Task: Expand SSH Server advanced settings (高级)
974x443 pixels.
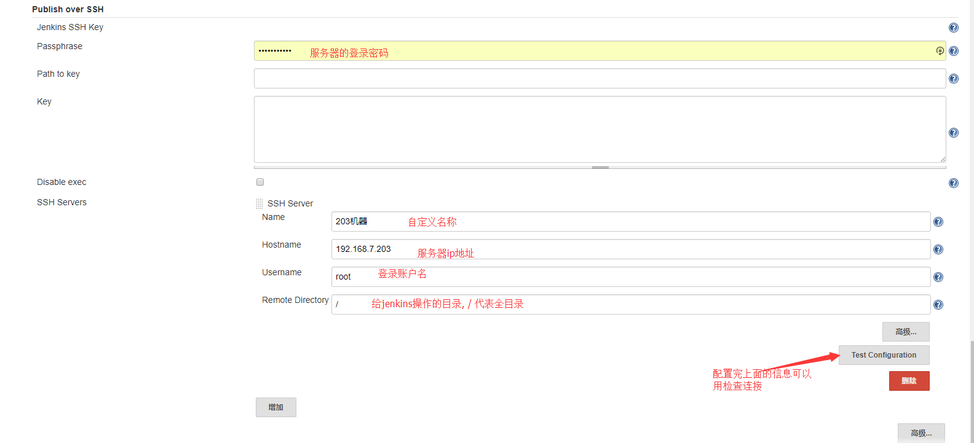Action: pos(905,332)
